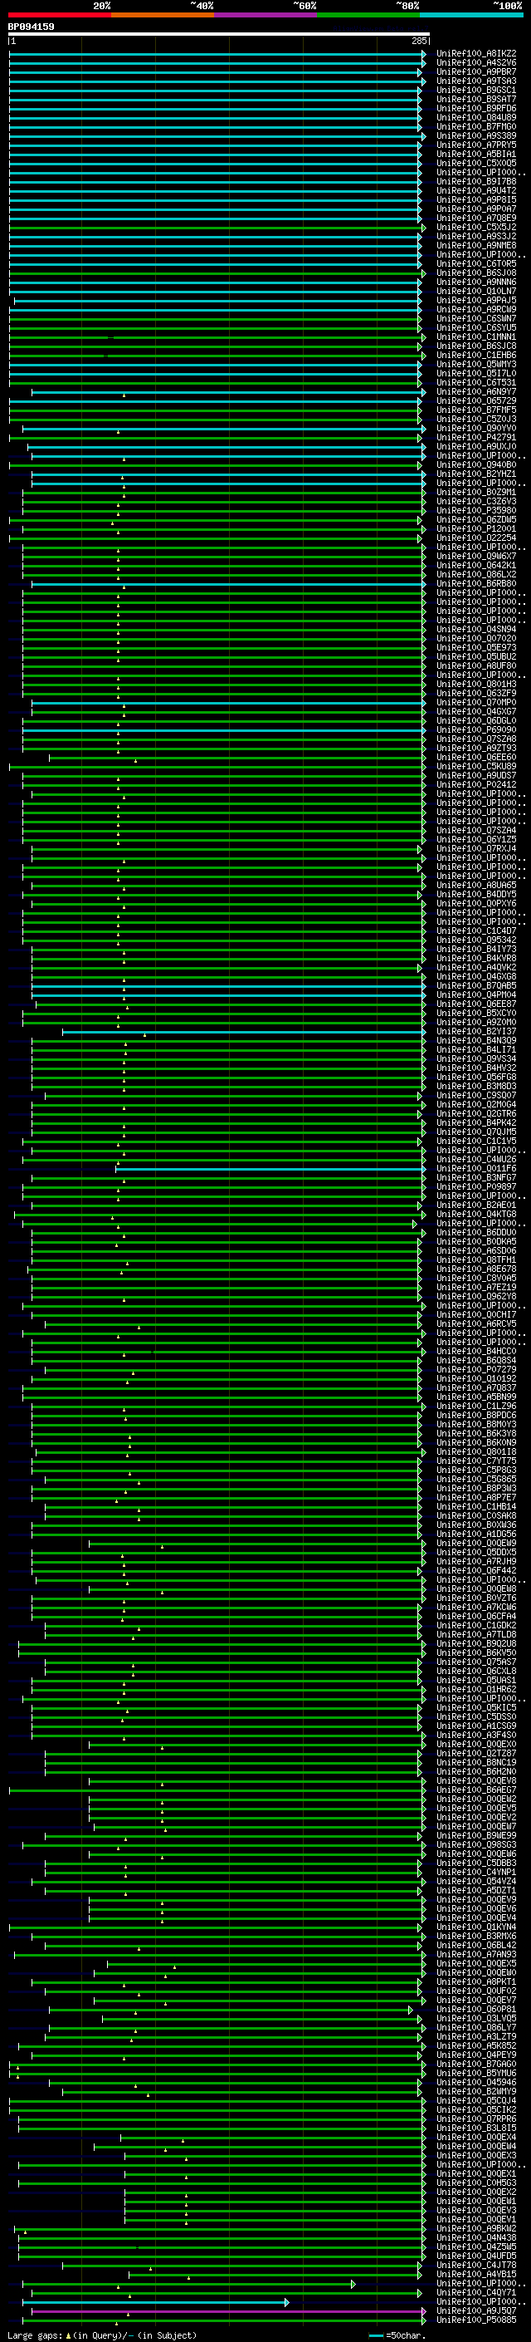Select the UniRef100_Q10LN7 label

(475, 291)
